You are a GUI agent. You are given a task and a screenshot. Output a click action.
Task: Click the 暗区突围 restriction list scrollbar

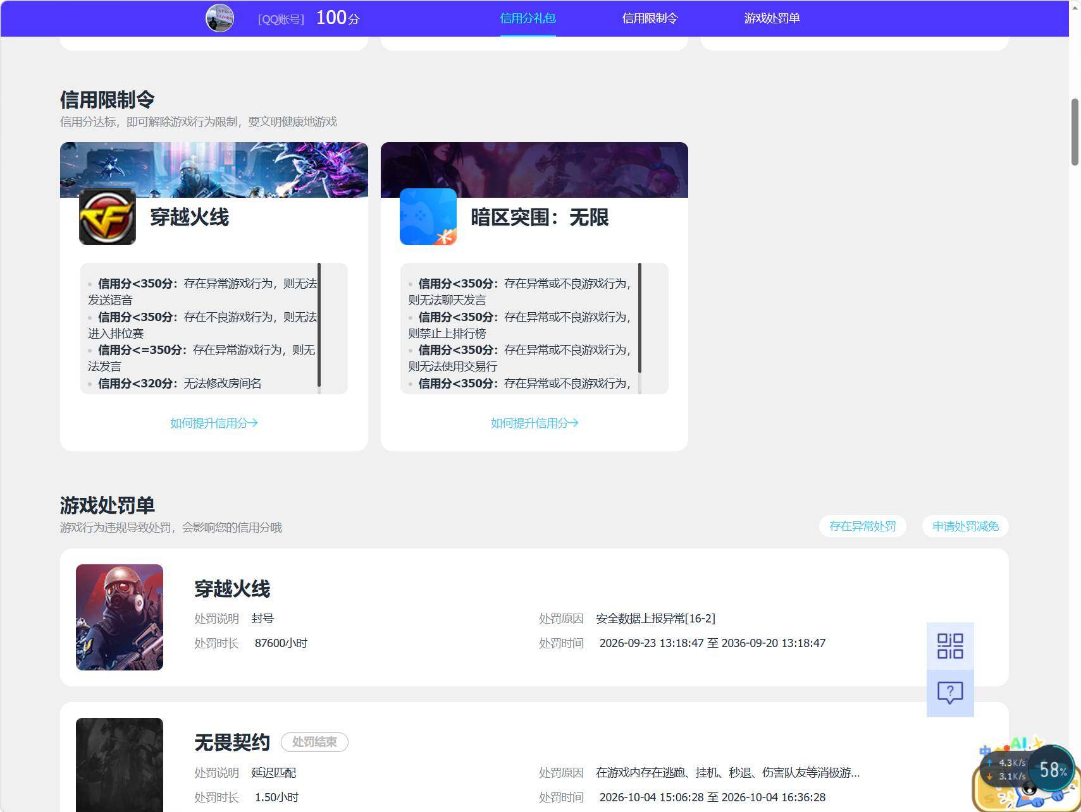639,318
